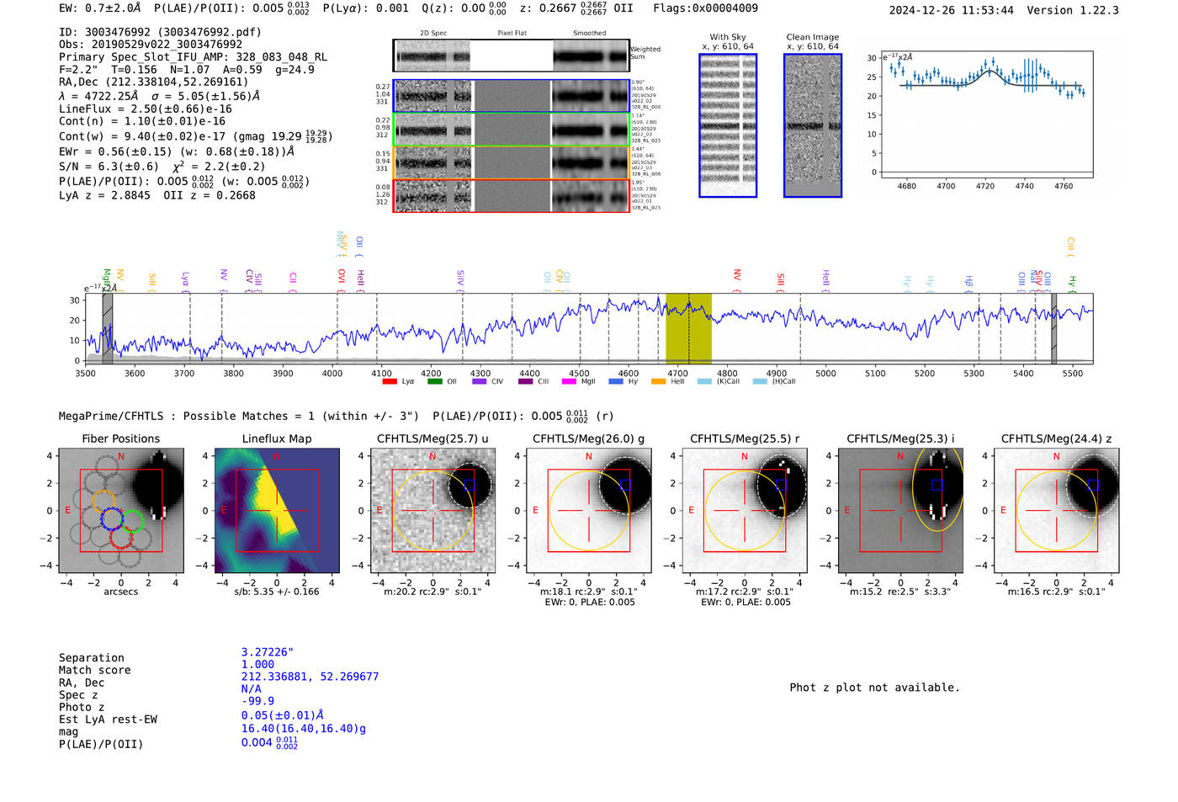Click the gray band near 5460 Å

(x=1053, y=328)
